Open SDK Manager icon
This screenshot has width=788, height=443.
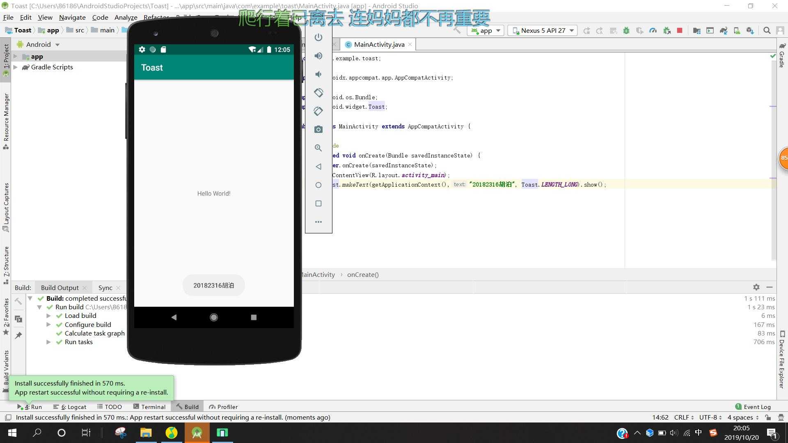tap(750, 30)
